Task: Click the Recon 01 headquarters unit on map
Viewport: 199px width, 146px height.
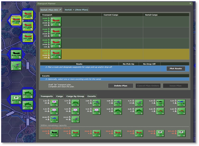Action: [16, 98]
